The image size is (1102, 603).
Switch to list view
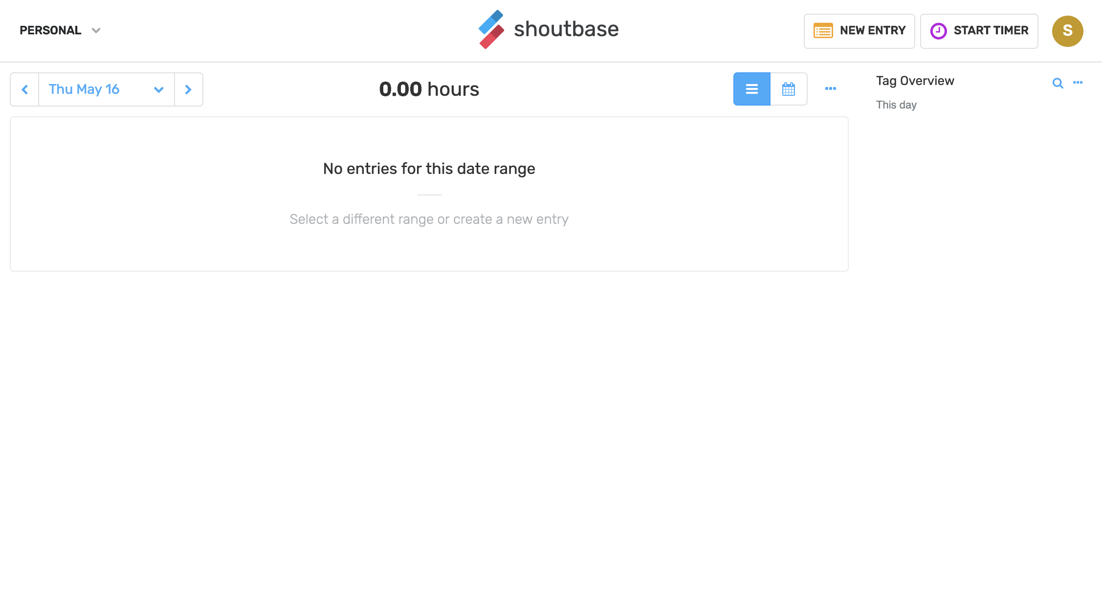pos(752,88)
